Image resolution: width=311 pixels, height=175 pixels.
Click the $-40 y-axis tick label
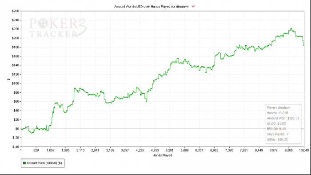point(16,147)
